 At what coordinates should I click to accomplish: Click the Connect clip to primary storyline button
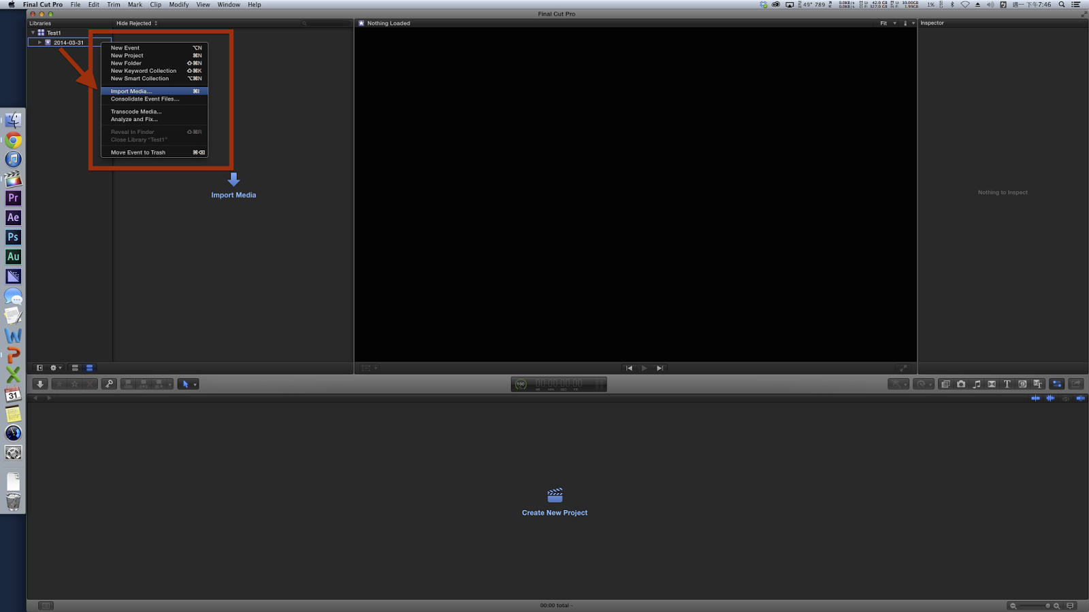[128, 384]
